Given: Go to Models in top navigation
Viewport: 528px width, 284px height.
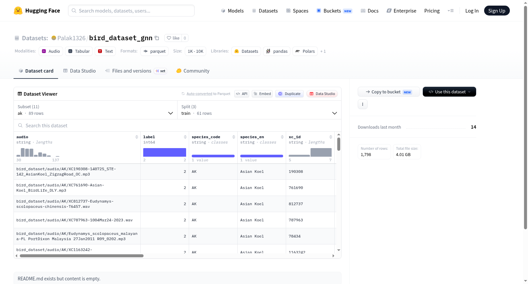Looking at the screenshot, I should point(232,11).
